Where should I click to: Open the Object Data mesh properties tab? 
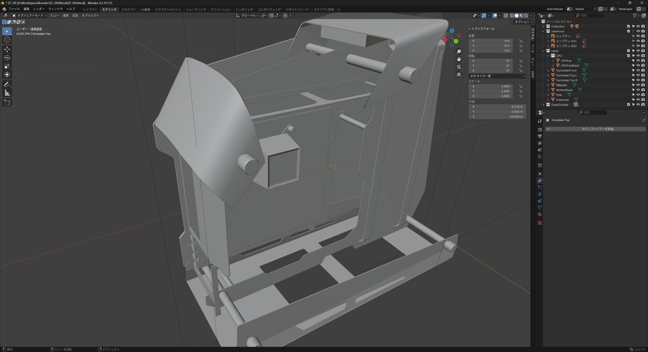[x=539, y=208]
